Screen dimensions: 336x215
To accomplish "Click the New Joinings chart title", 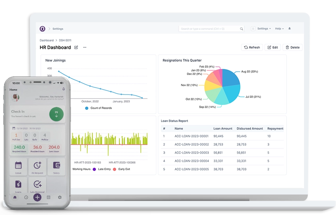I will [55, 60].
